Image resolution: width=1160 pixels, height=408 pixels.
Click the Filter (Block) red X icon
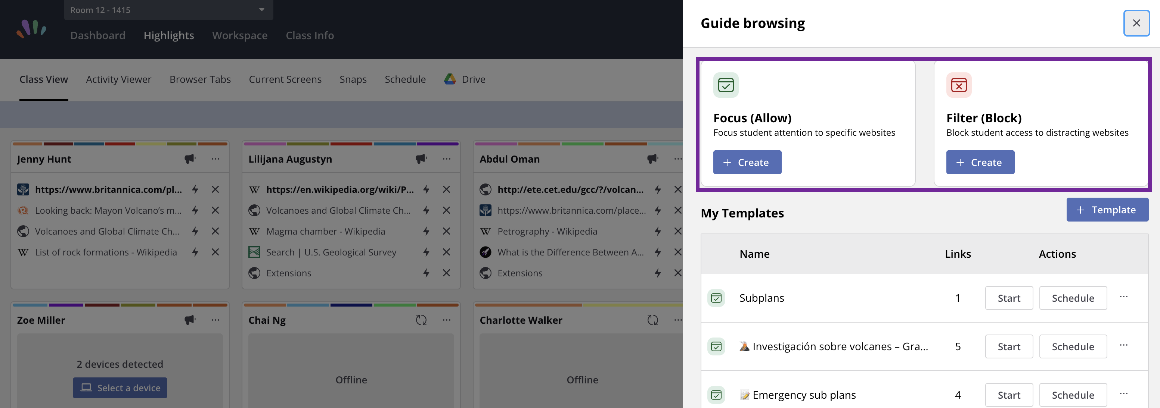click(959, 85)
